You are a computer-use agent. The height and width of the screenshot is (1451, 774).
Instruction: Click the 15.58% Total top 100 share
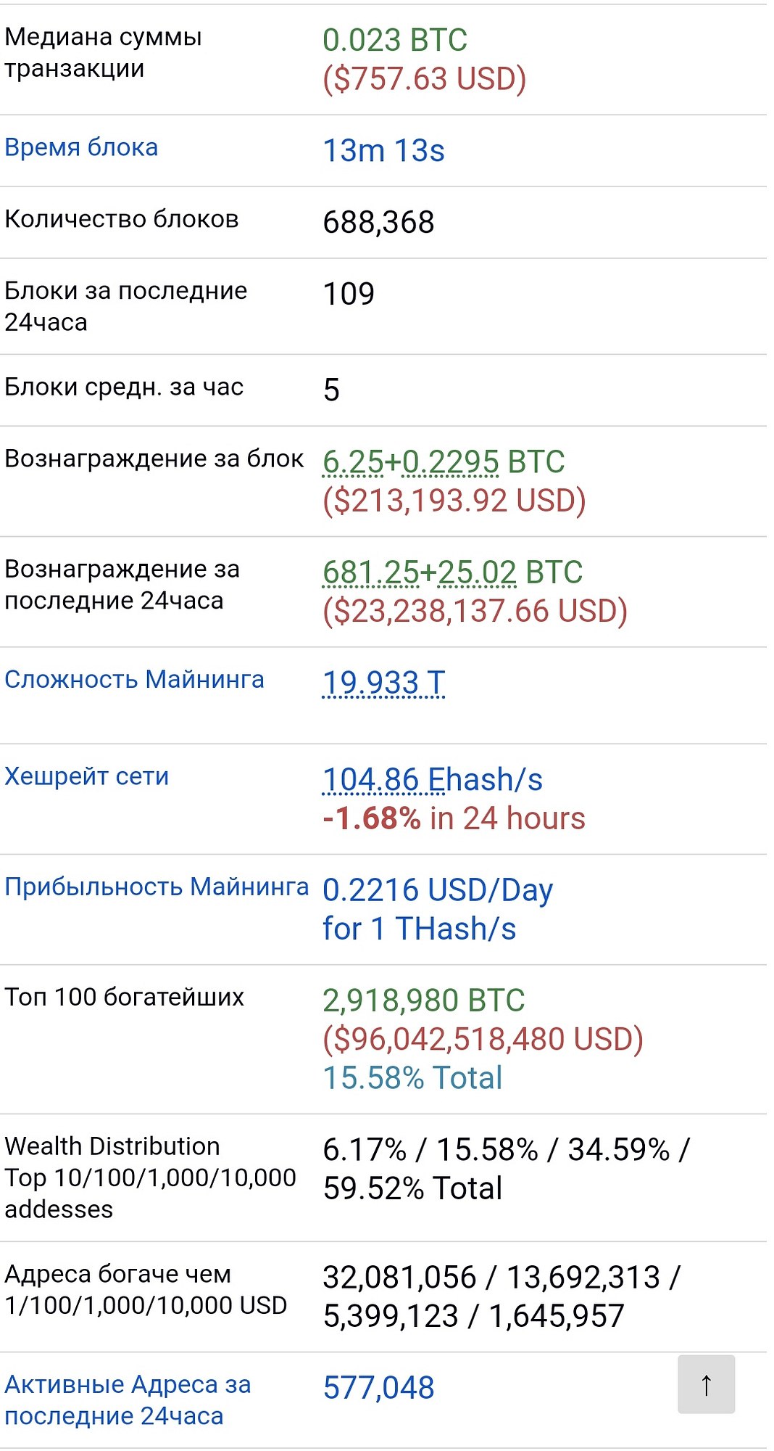click(412, 1078)
